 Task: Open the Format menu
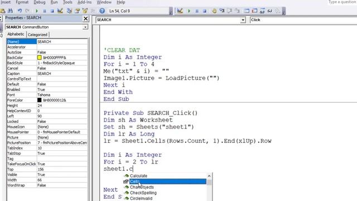coord(22,2)
